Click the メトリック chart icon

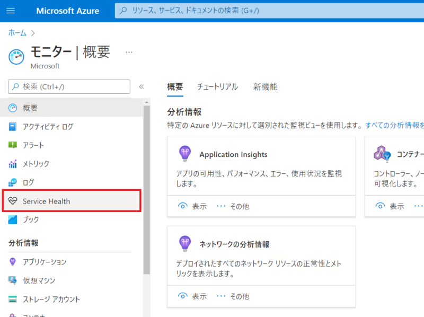[x=13, y=164]
